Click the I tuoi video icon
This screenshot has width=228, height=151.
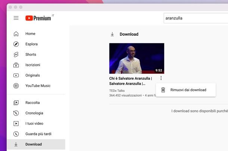pos(16,123)
